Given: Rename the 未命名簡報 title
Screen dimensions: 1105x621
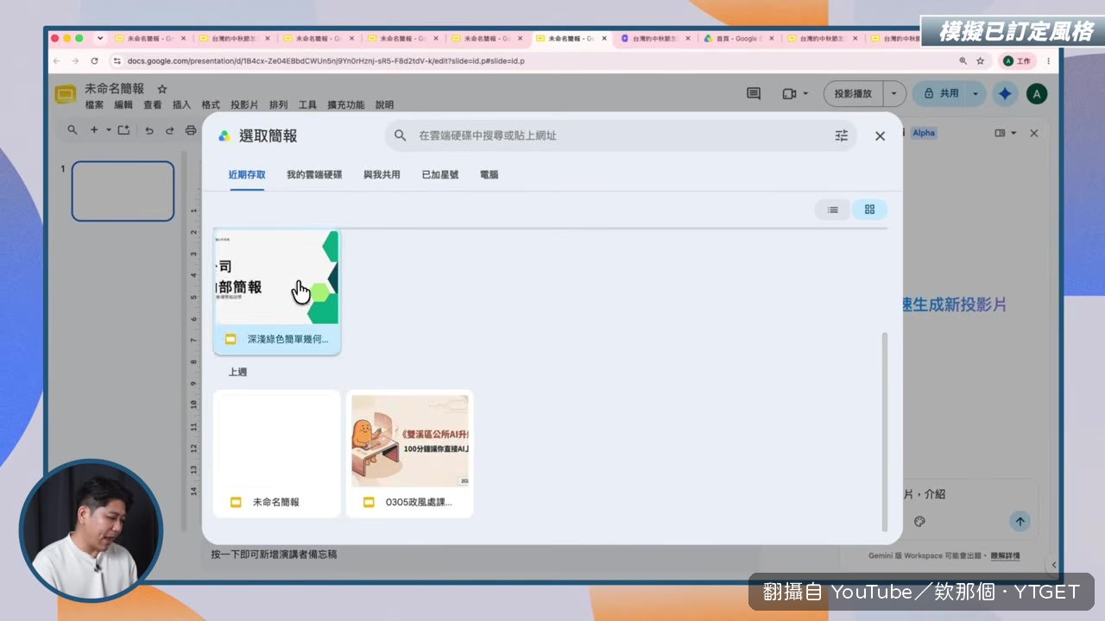Looking at the screenshot, I should click(115, 89).
